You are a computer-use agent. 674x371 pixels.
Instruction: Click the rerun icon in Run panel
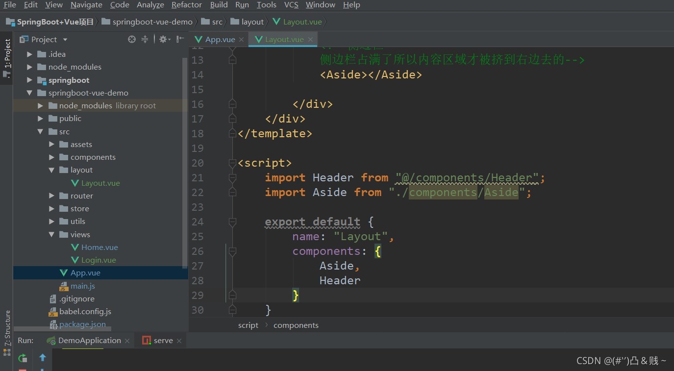(x=23, y=358)
